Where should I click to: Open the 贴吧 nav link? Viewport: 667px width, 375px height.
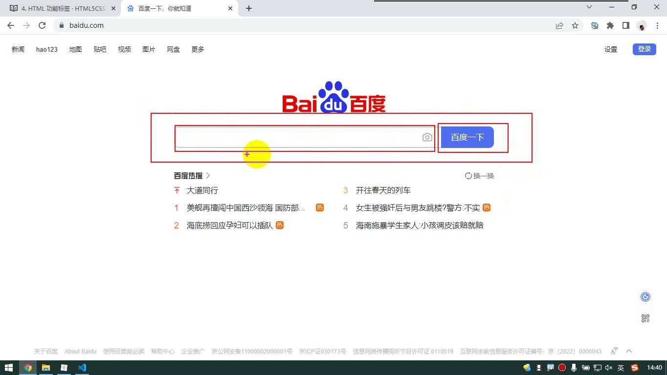click(100, 49)
